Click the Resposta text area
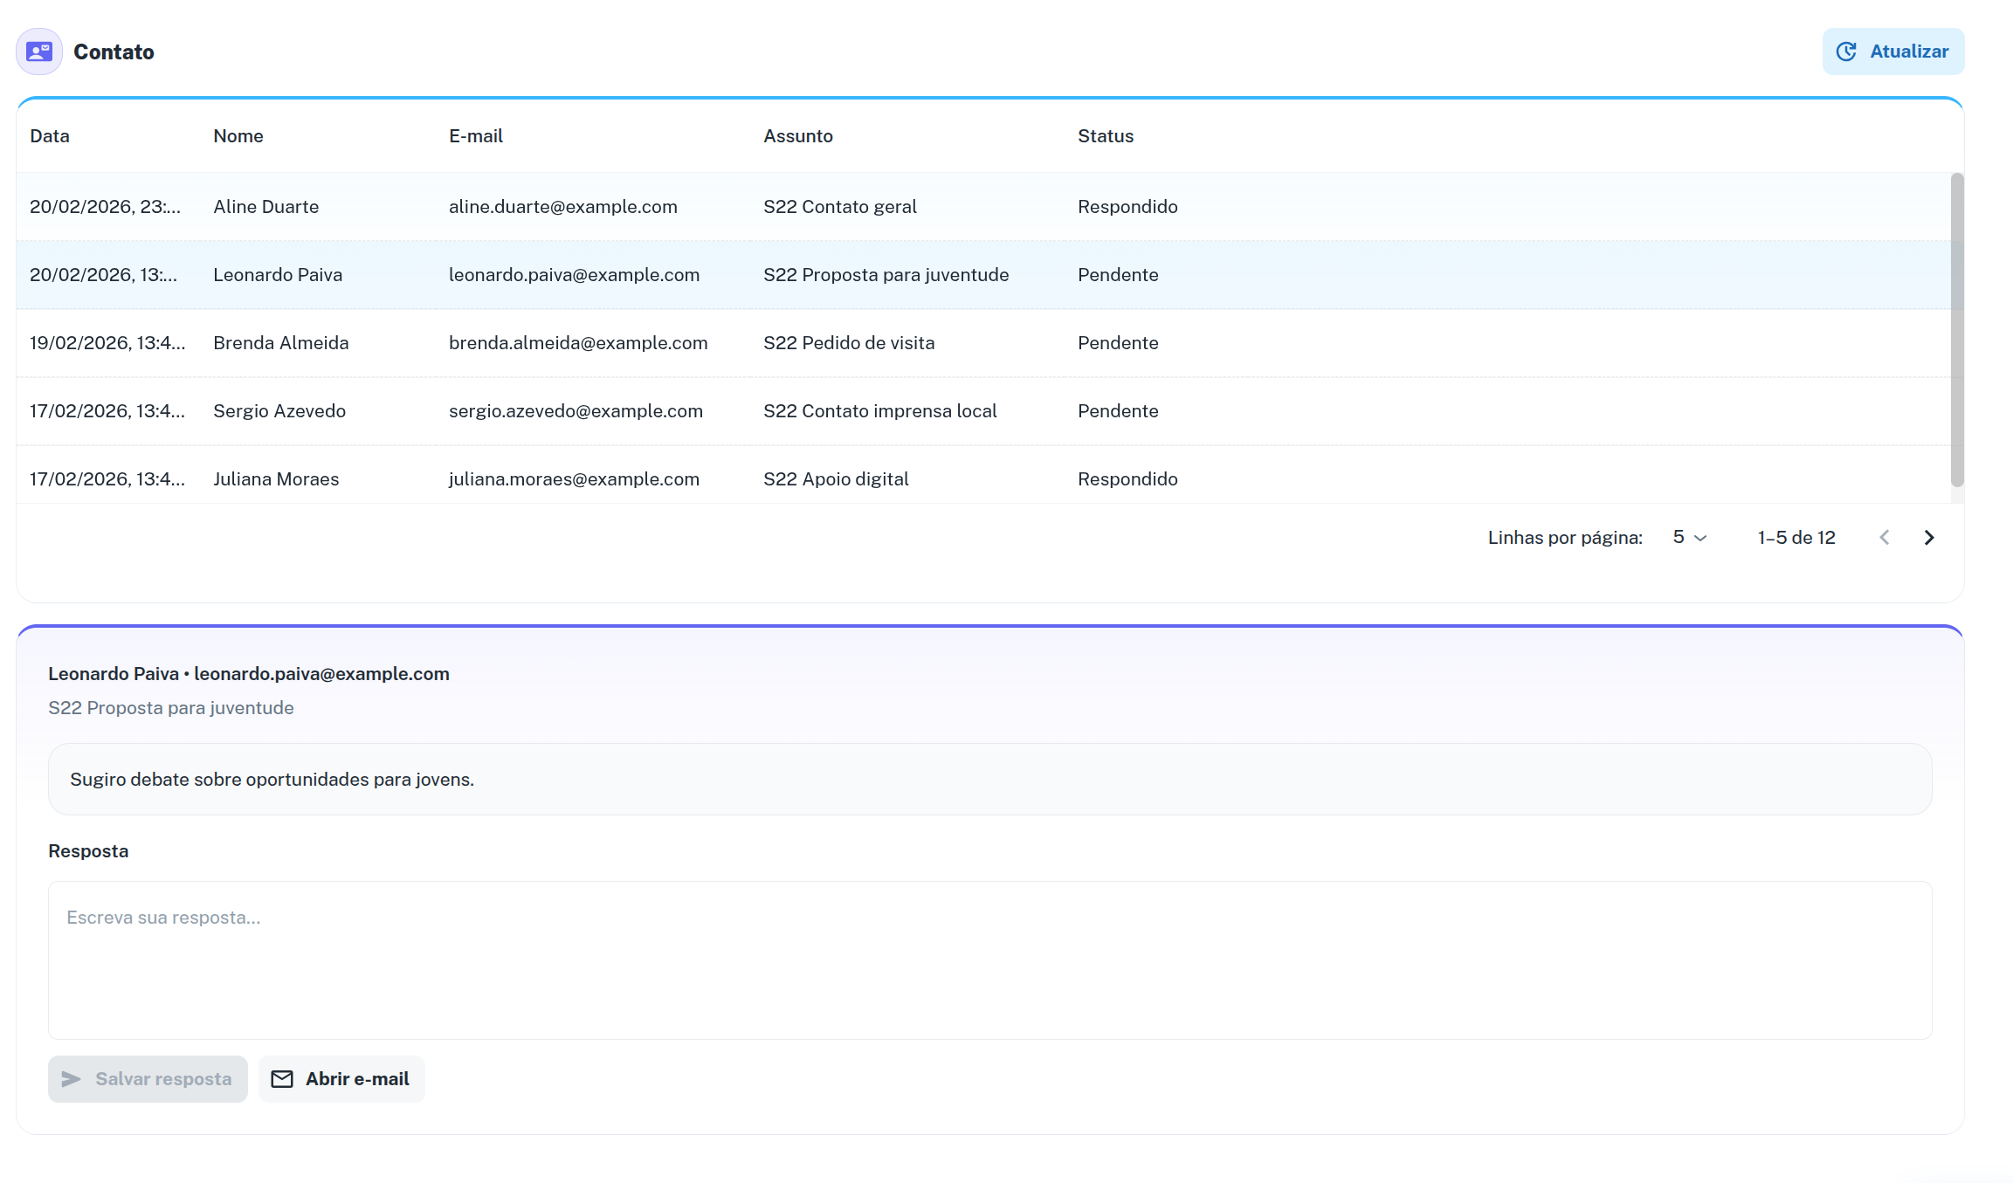The height and width of the screenshot is (1183, 2013). point(989,960)
